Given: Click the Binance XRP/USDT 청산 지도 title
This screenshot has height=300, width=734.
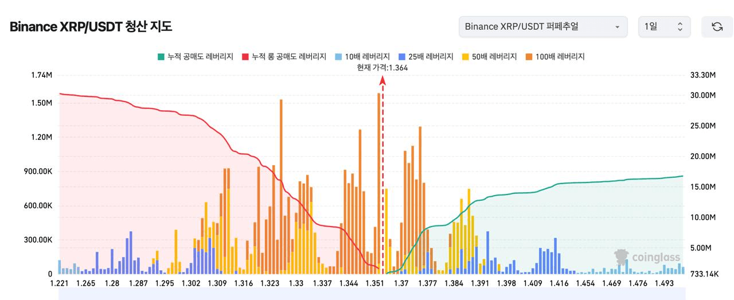Looking at the screenshot, I should (x=91, y=26).
